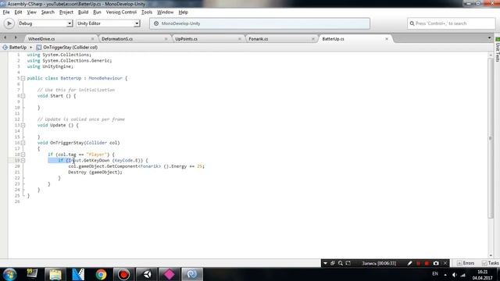
Task: Close the recorder toolbar
Action: pyautogui.click(x=445, y=263)
